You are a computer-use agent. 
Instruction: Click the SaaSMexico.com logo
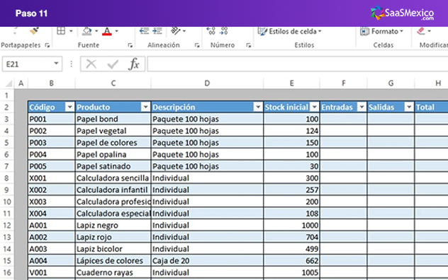[403, 13]
